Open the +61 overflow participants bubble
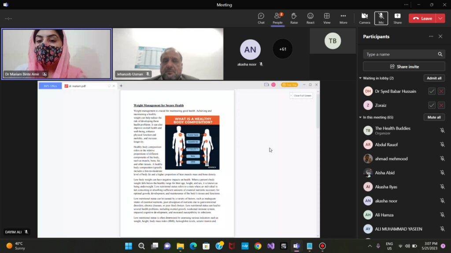 coord(283,49)
